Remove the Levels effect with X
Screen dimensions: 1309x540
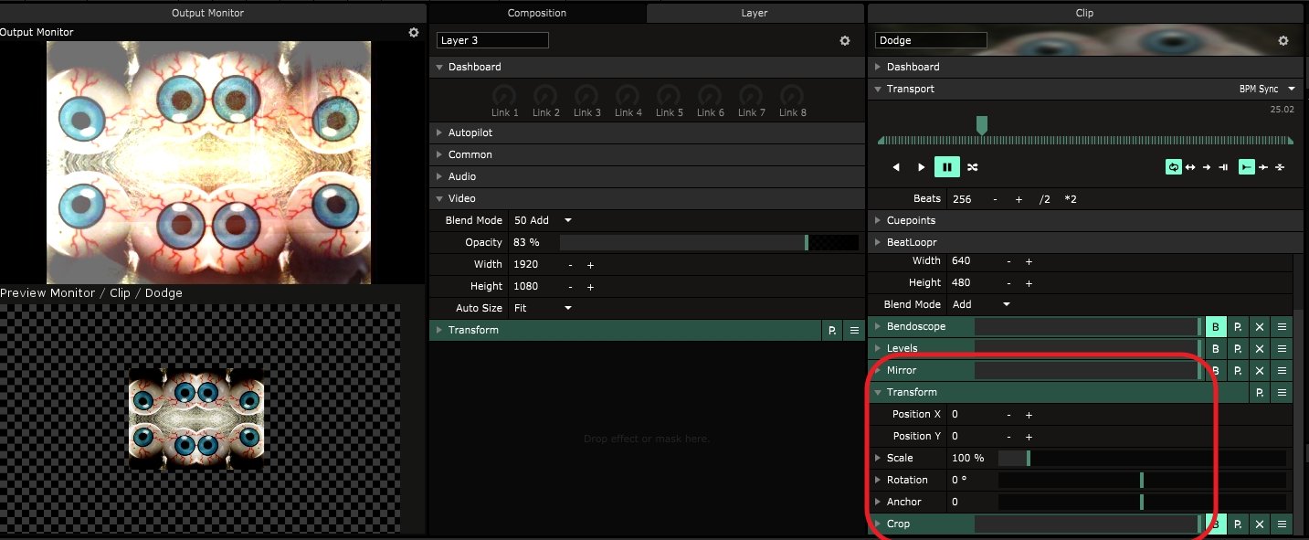point(1260,349)
